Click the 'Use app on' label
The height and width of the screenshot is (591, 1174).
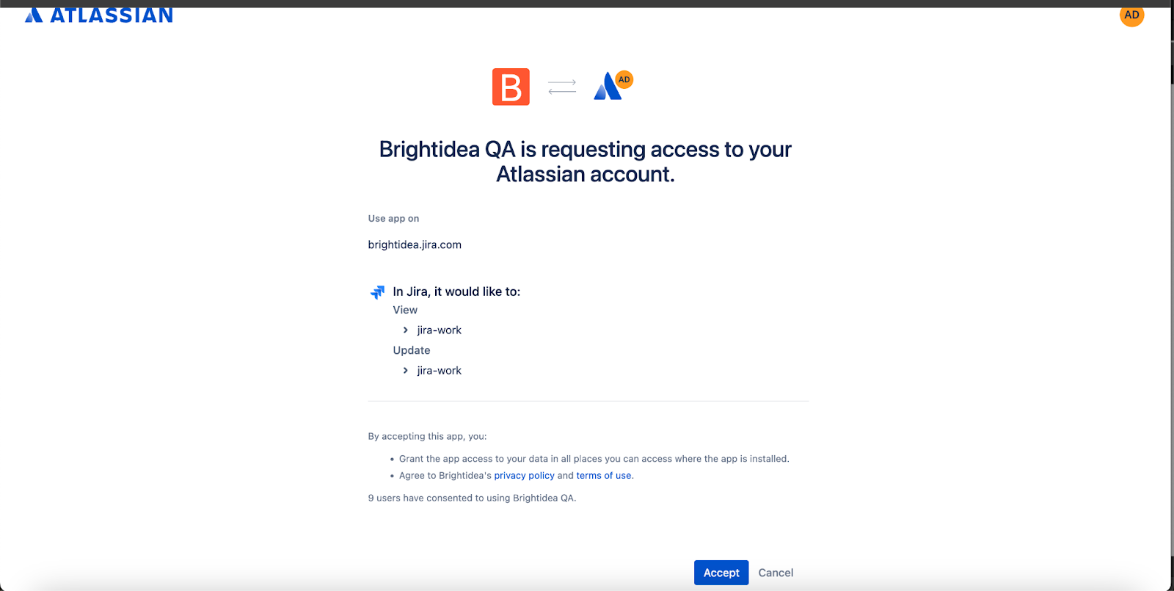(x=393, y=219)
